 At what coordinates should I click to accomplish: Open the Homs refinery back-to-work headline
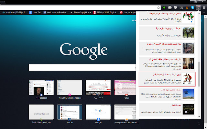click(171, 90)
